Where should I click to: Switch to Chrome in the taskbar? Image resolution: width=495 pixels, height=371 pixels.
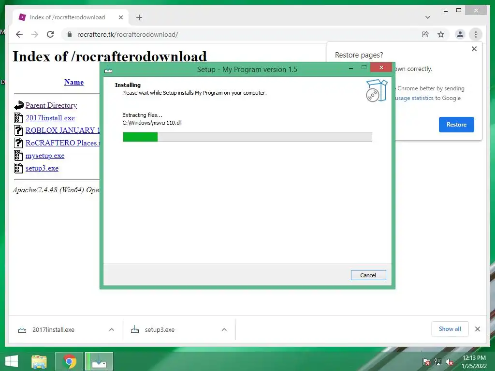click(69, 361)
